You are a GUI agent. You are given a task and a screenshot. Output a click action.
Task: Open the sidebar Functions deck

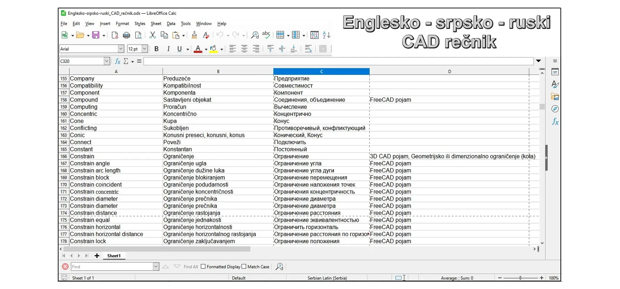(x=555, y=122)
